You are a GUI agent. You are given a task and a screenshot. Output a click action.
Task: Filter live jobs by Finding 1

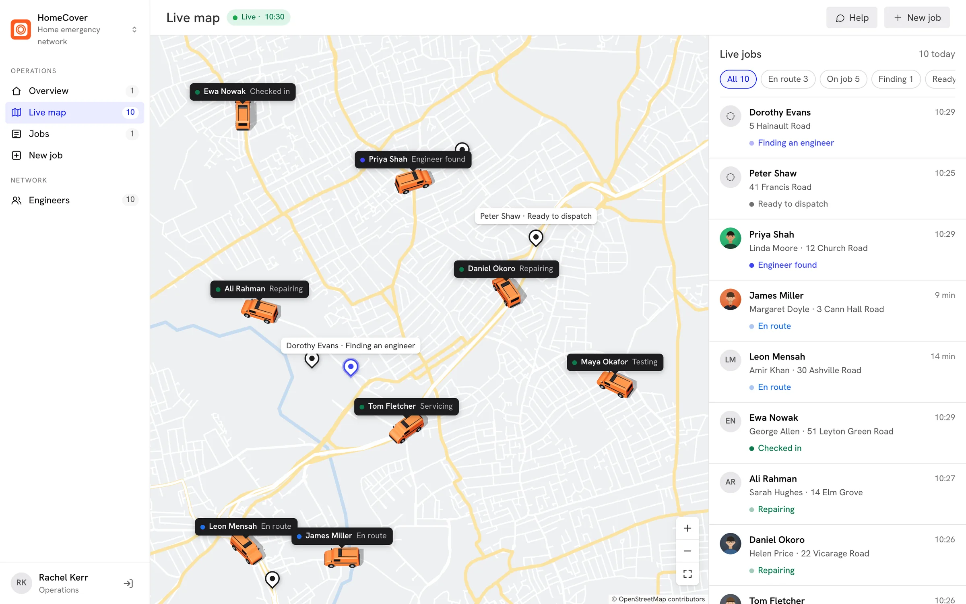(896, 79)
